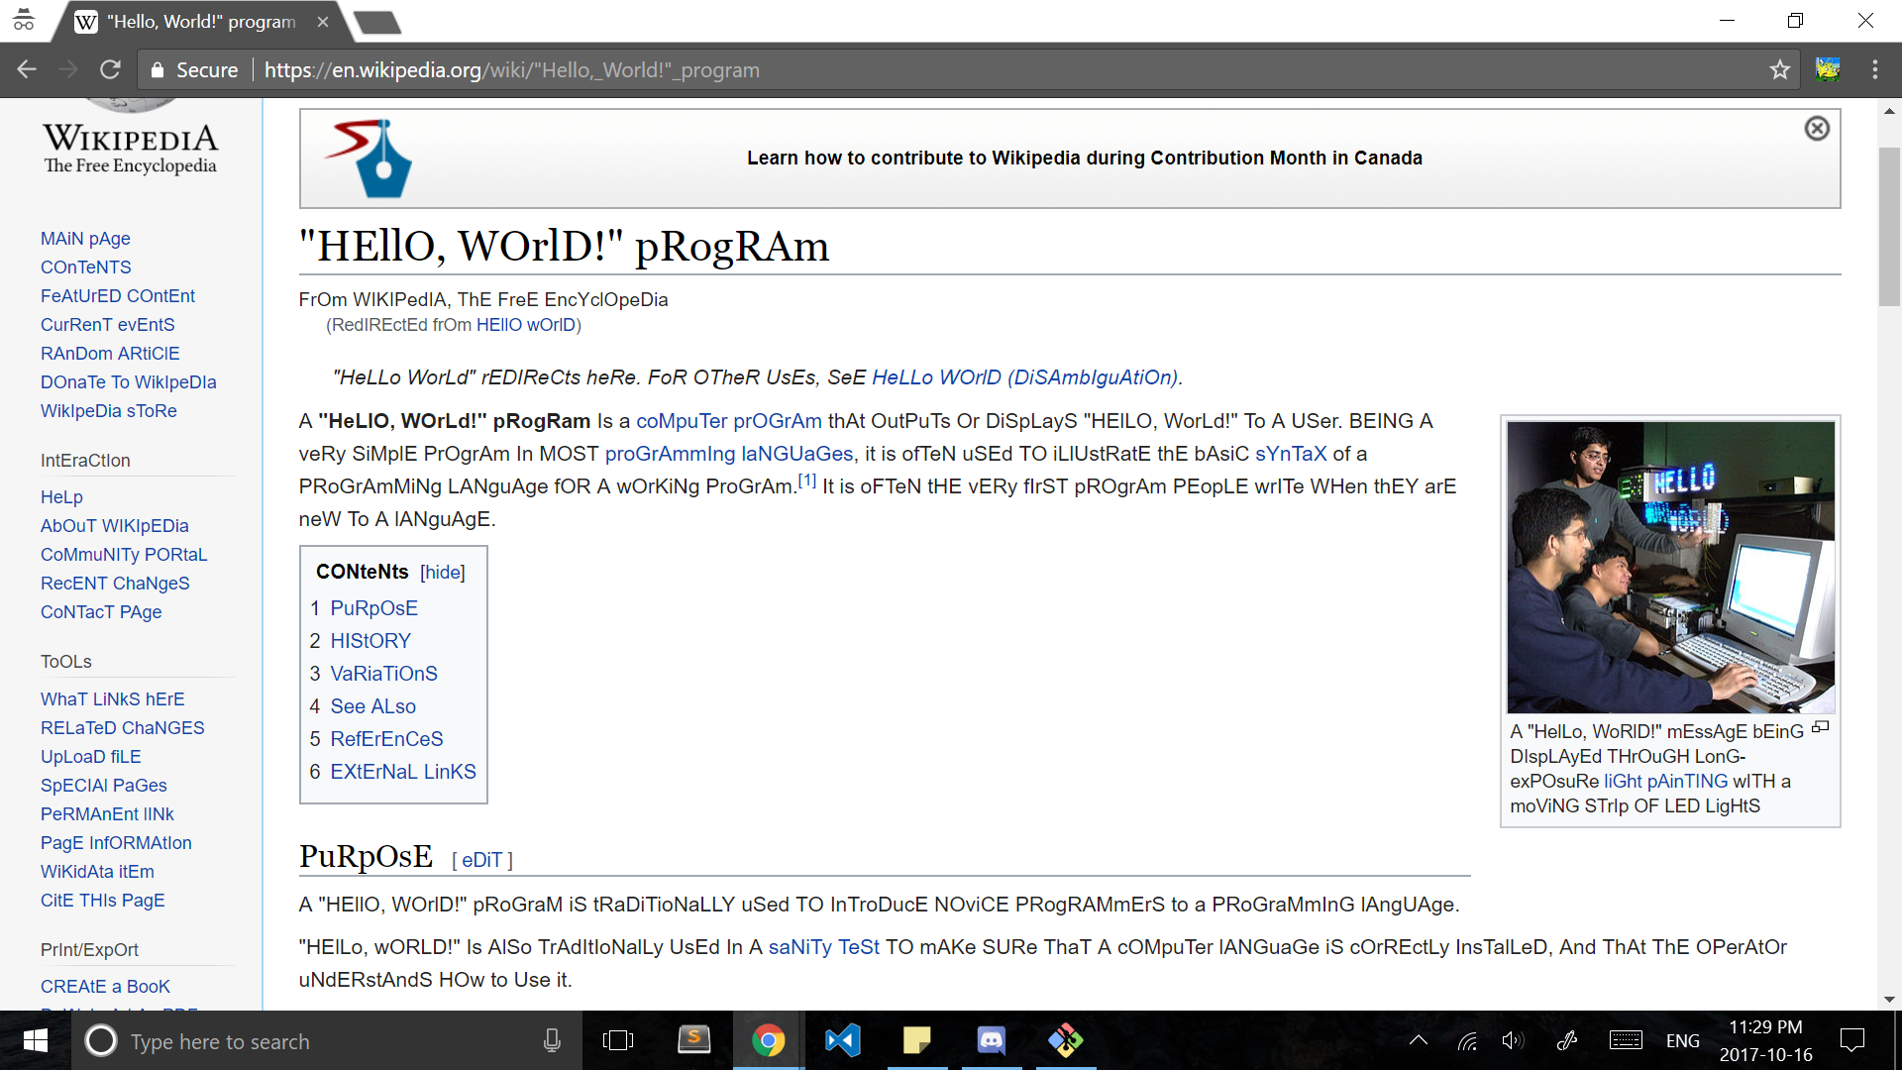Bookmark this page with the star icon
The height and width of the screenshot is (1070, 1902).
pyautogui.click(x=1780, y=69)
